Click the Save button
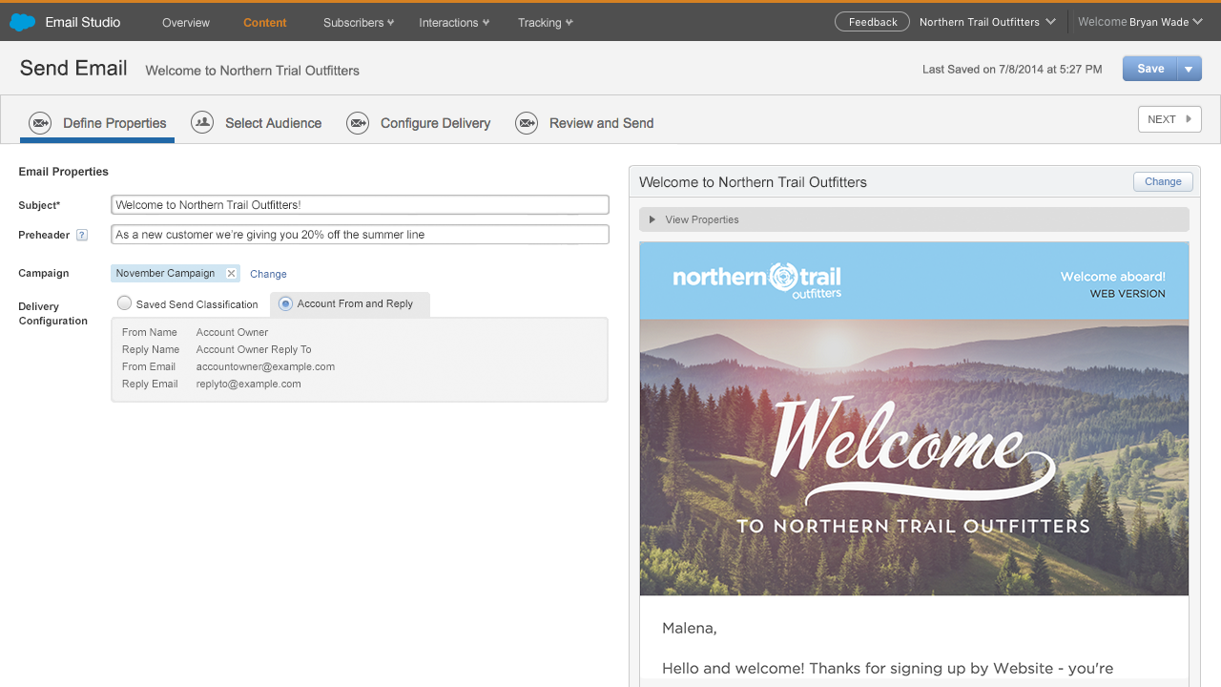1221x687 pixels. tap(1150, 69)
